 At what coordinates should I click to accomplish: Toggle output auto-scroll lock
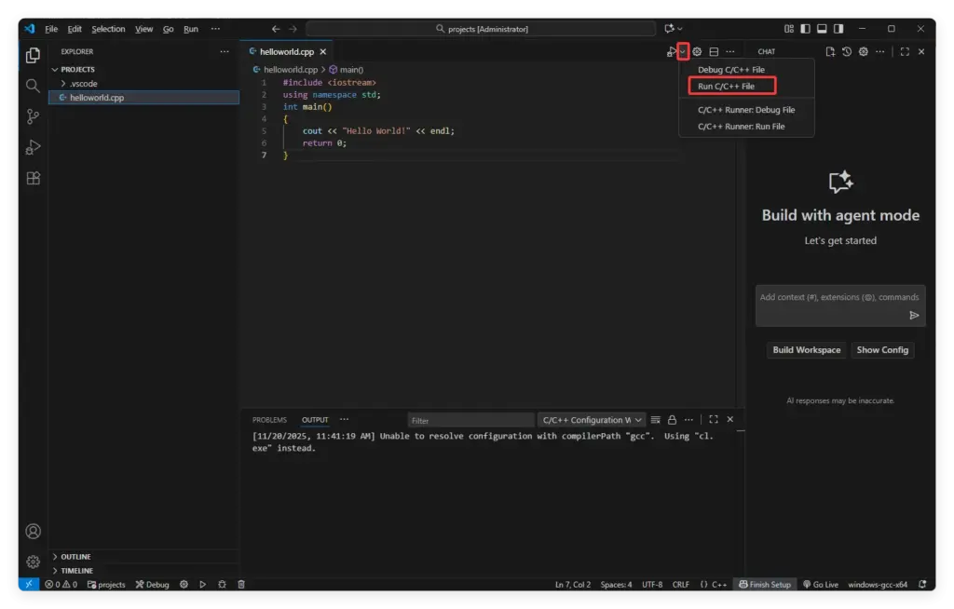tap(672, 420)
